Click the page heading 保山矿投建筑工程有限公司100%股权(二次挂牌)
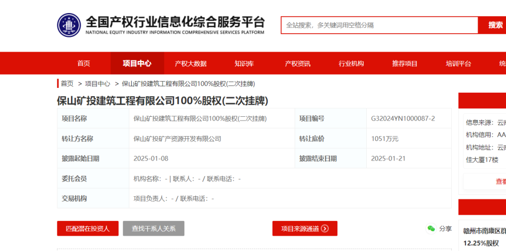Image resolution: width=506 pixels, height=251 pixels. click(163, 101)
